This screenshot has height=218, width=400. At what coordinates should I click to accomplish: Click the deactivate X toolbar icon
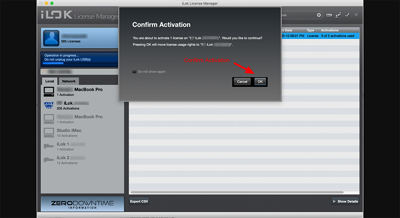[x=356, y=15]
